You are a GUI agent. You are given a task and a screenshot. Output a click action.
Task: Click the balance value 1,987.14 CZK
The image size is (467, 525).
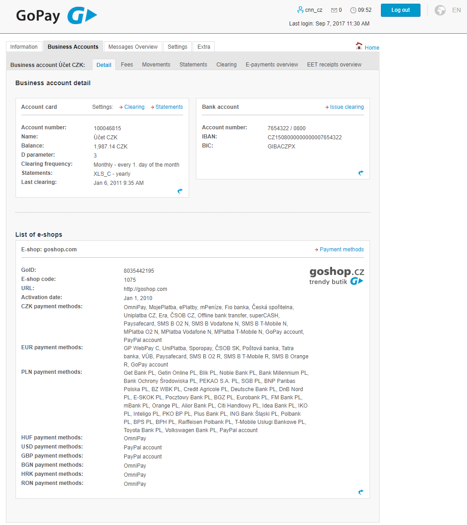[x=111, y=147]
